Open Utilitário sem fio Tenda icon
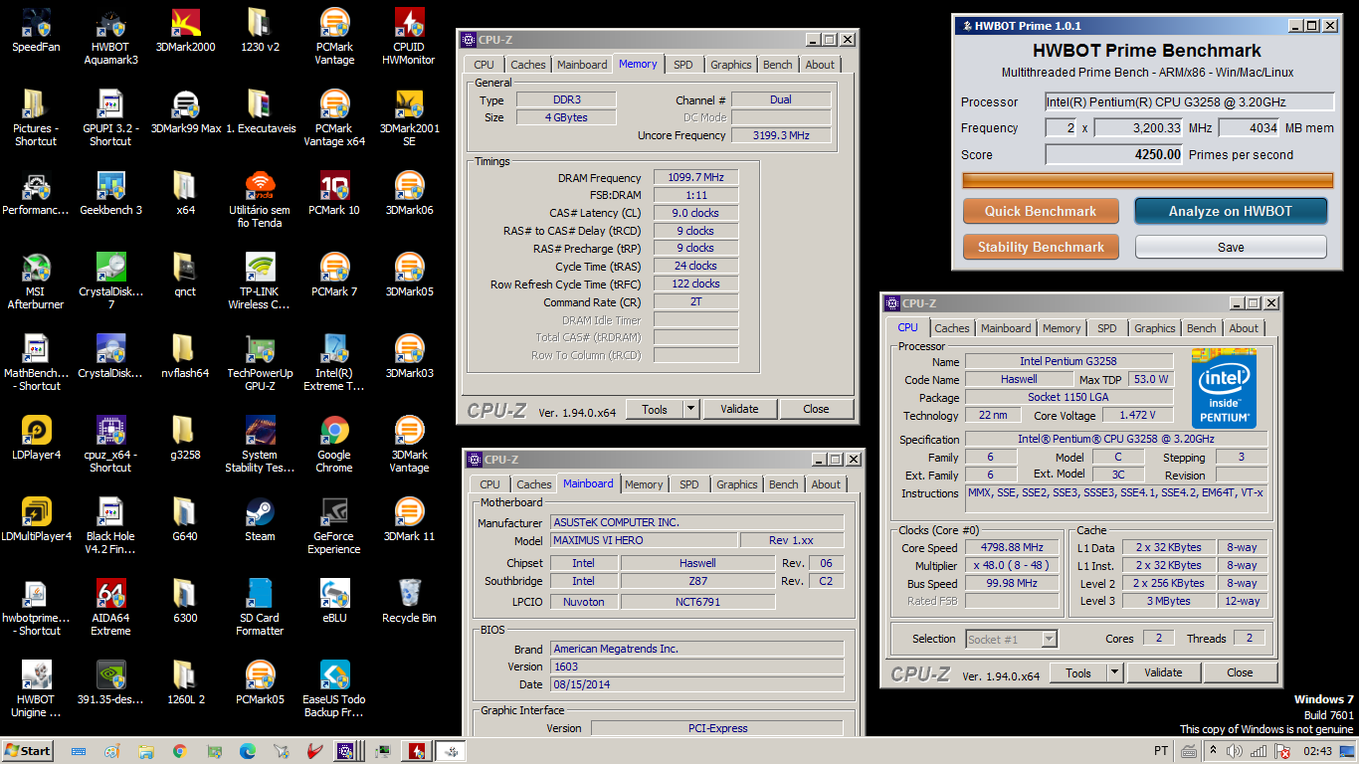Image resolution: width=1359 pixels, height=764 pixels. point(260,199)
